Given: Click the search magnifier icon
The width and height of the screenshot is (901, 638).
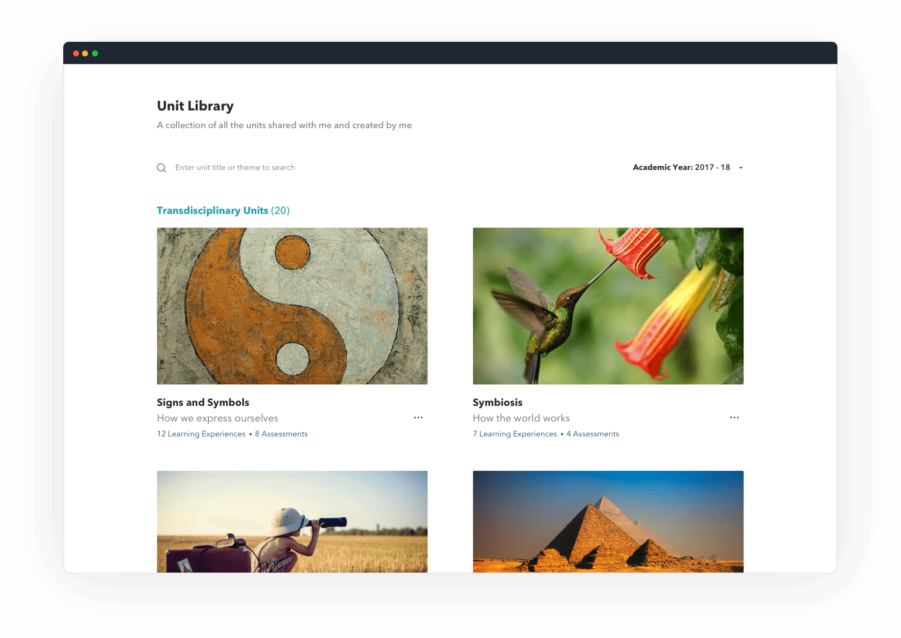Looking at the screenshot, I should click(x=161, y=168).
